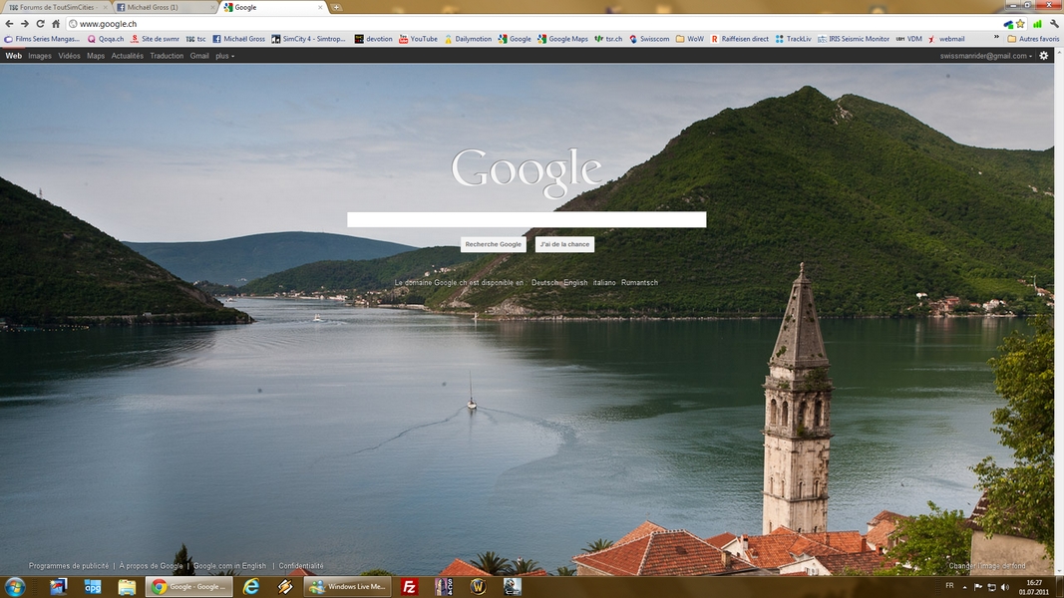Click the Recherche Google button
The image size is (1064, 598).
point(494,244)
